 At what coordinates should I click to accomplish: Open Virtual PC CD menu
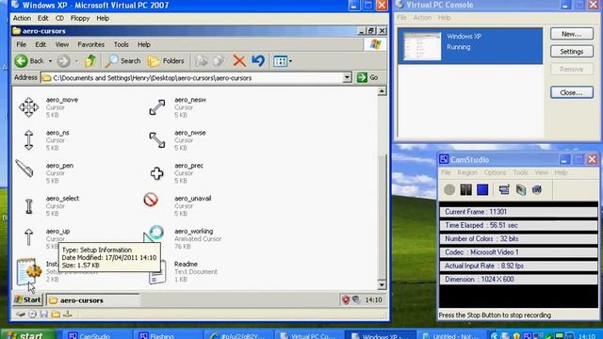click(x=59, y=18)
